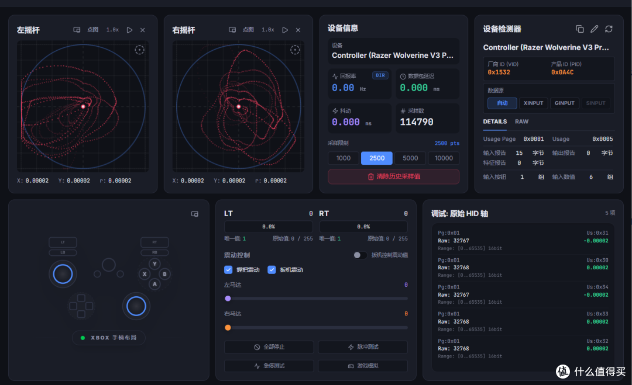The image size is (632, 385).
Task: Set sample limit to 5000
Action: pyautogui.click(x=410, y=158)
